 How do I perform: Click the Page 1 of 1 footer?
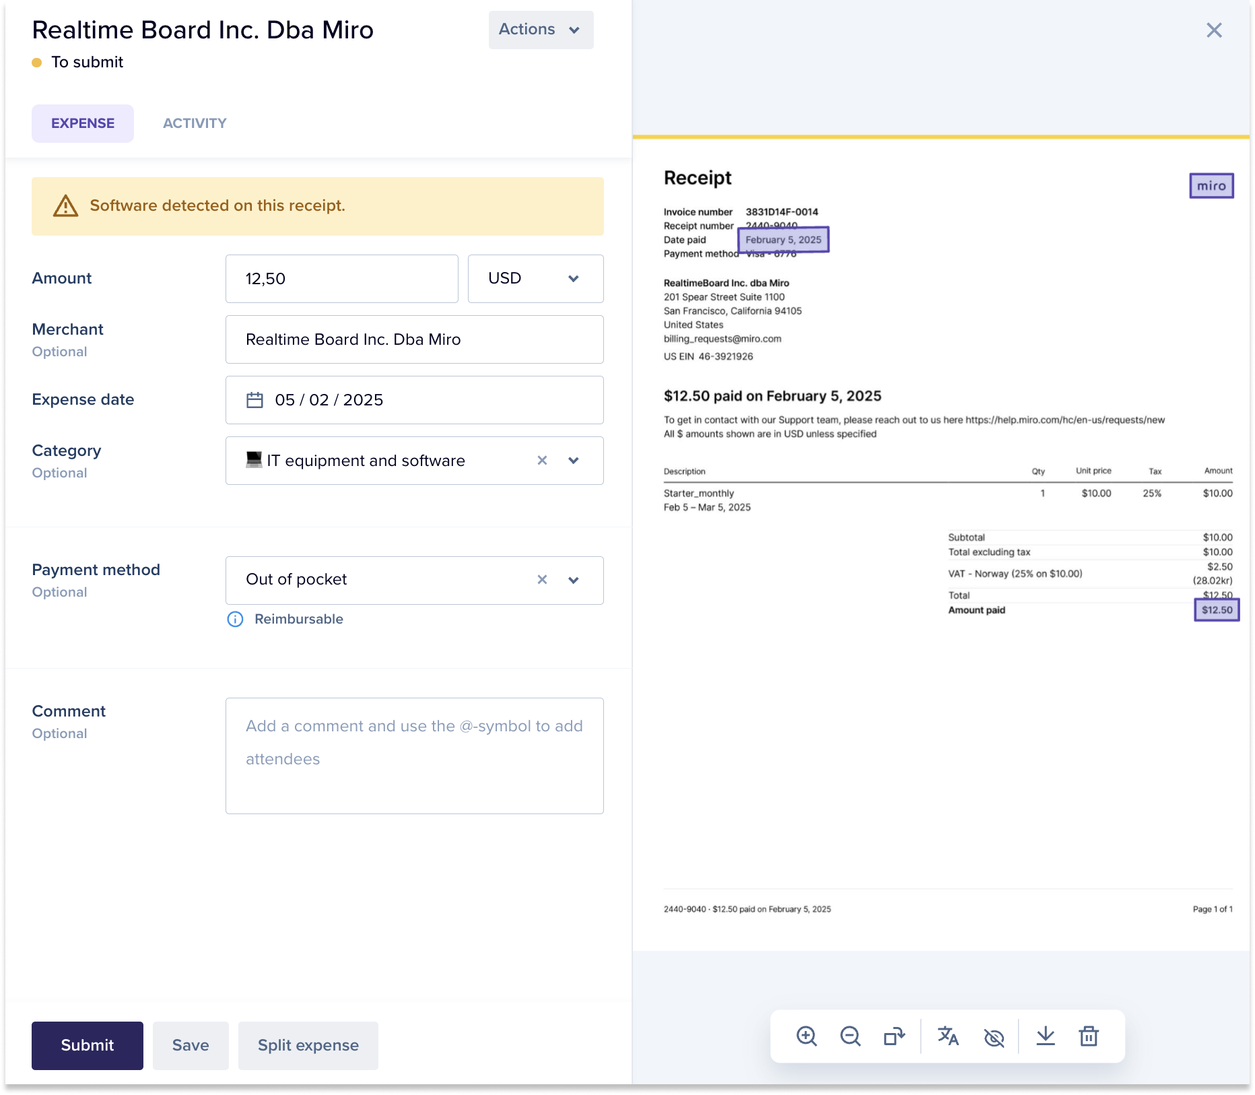pyautogui.click(x=1213, y=909)
